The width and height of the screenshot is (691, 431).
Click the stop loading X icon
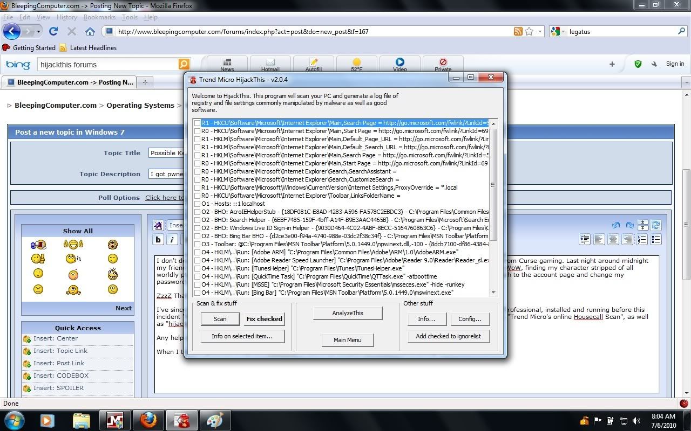click(71, 31)
